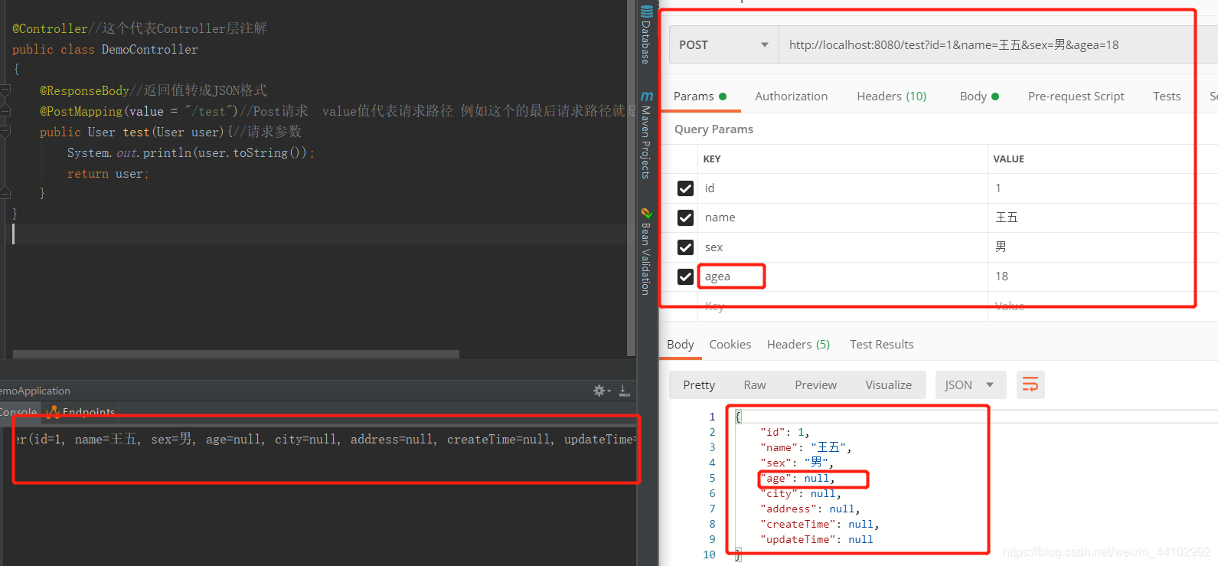
Task: Click the editor vertical scrollbar
Action: click(x=631, y=178)
